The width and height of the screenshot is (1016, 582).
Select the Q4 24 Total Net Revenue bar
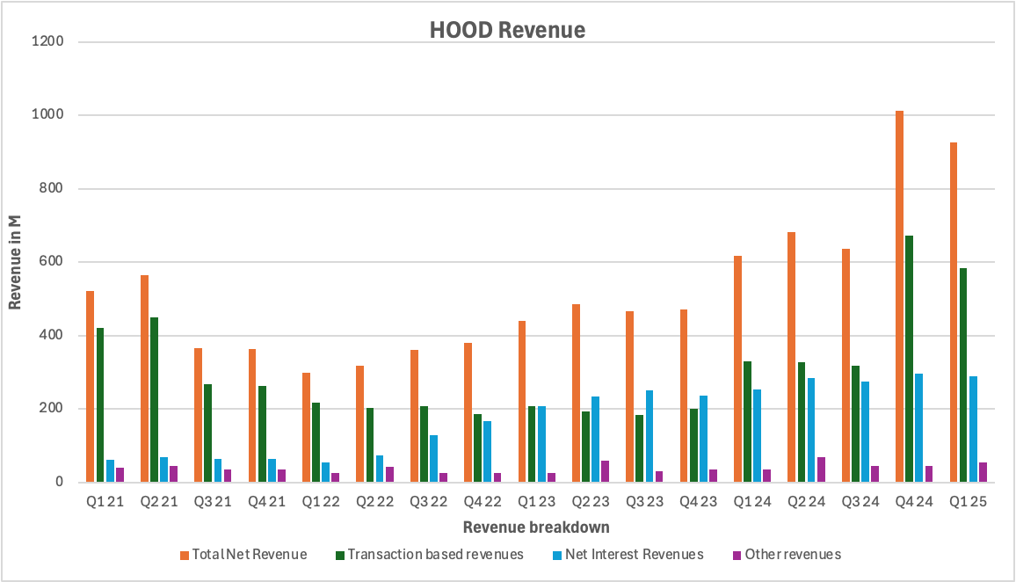(899, 296)
